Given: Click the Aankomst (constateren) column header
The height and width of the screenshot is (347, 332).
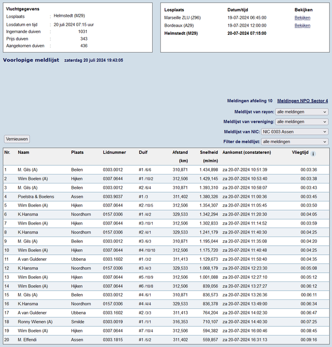Looking at the screenshot, I should click(247, 152).
